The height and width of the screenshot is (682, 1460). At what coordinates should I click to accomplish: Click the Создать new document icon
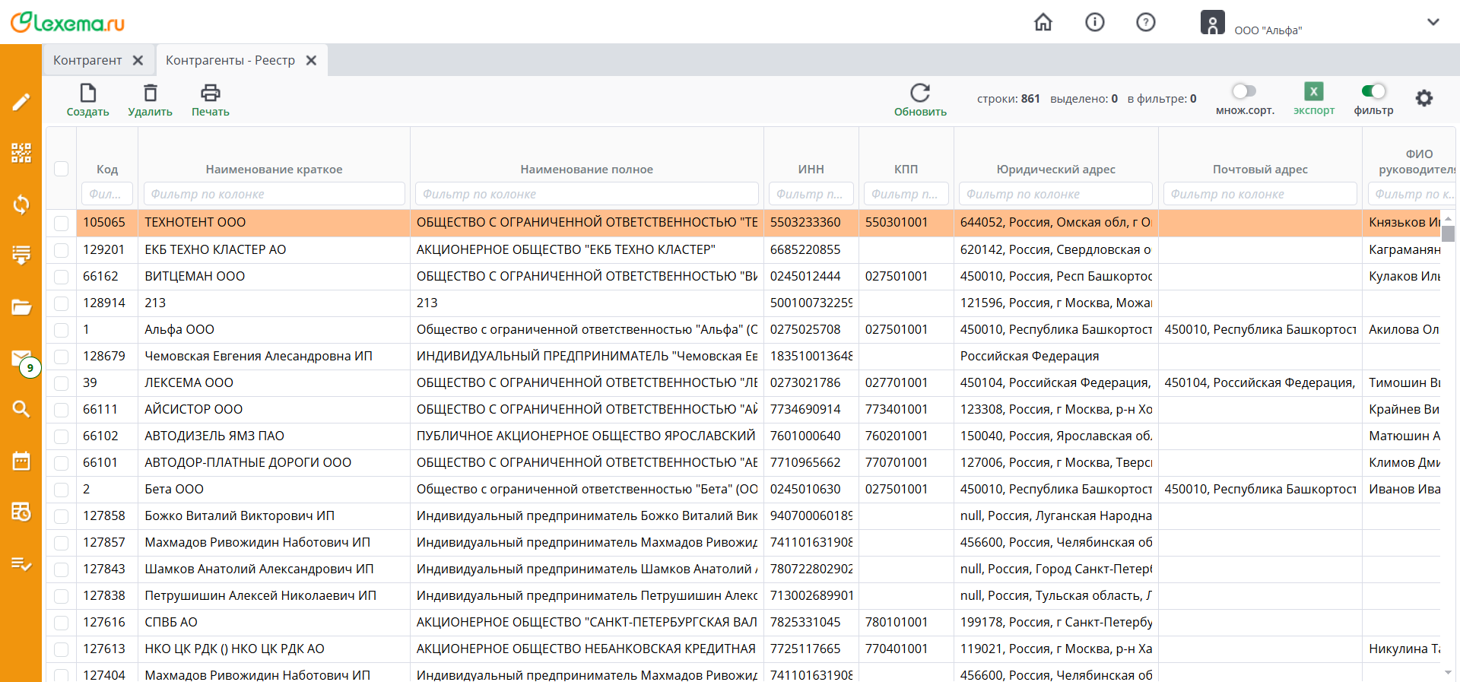click(x=88, y=94)
